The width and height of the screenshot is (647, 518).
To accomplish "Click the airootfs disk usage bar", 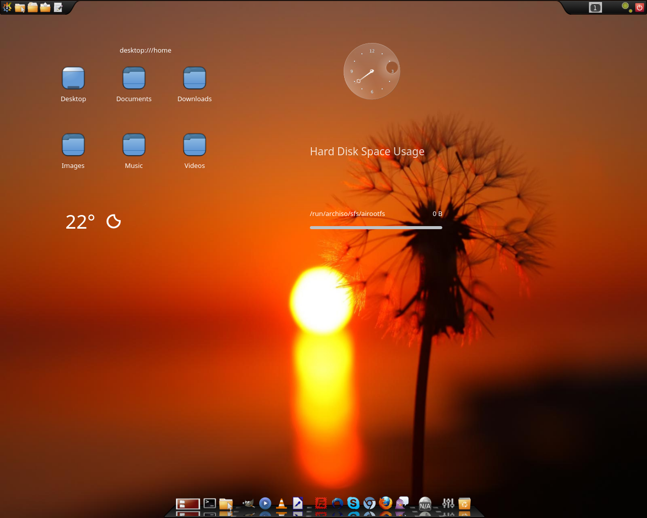I will click(x=376, y=228).
